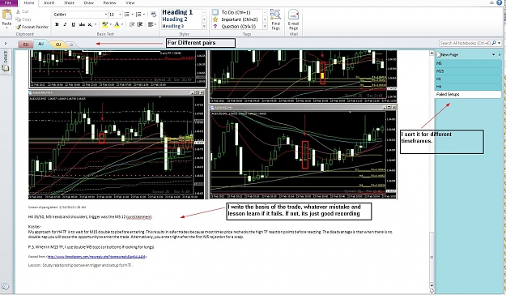The height and width of the screenshot is (295, 506).
Task: Expand the Tags gallery more arrow
Action: click(x=265, y=27)
